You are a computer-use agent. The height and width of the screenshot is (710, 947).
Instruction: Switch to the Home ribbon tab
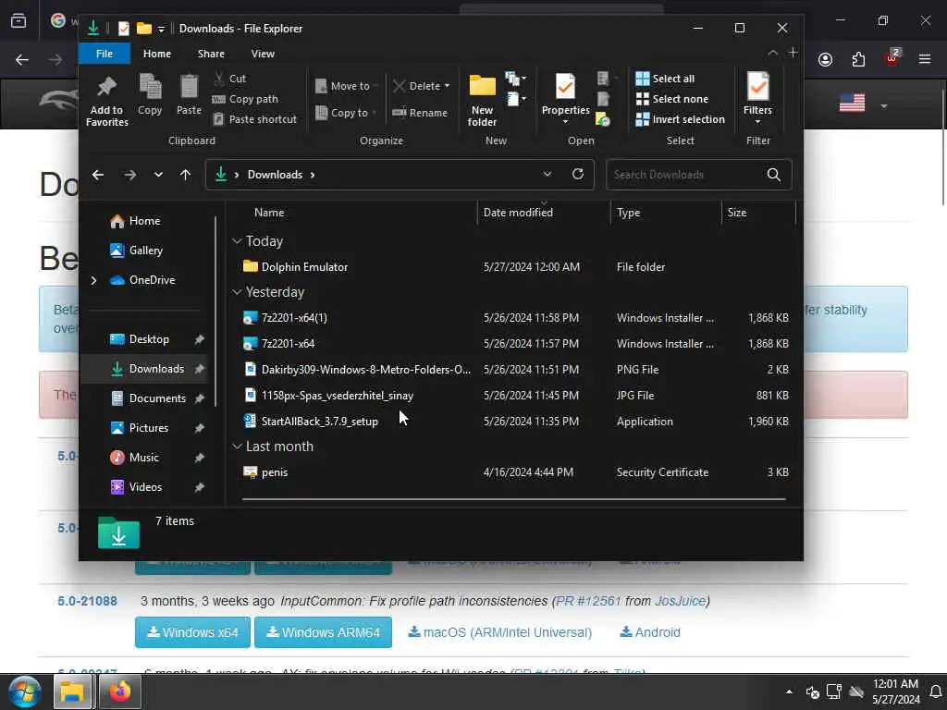(157, 54)
